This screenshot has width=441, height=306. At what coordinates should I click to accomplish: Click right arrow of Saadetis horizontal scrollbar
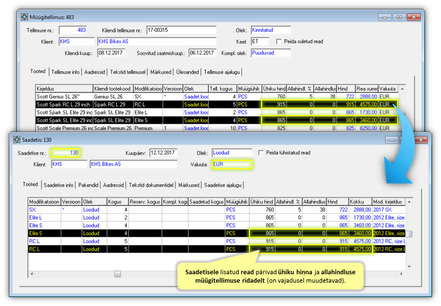click(401, 274)
